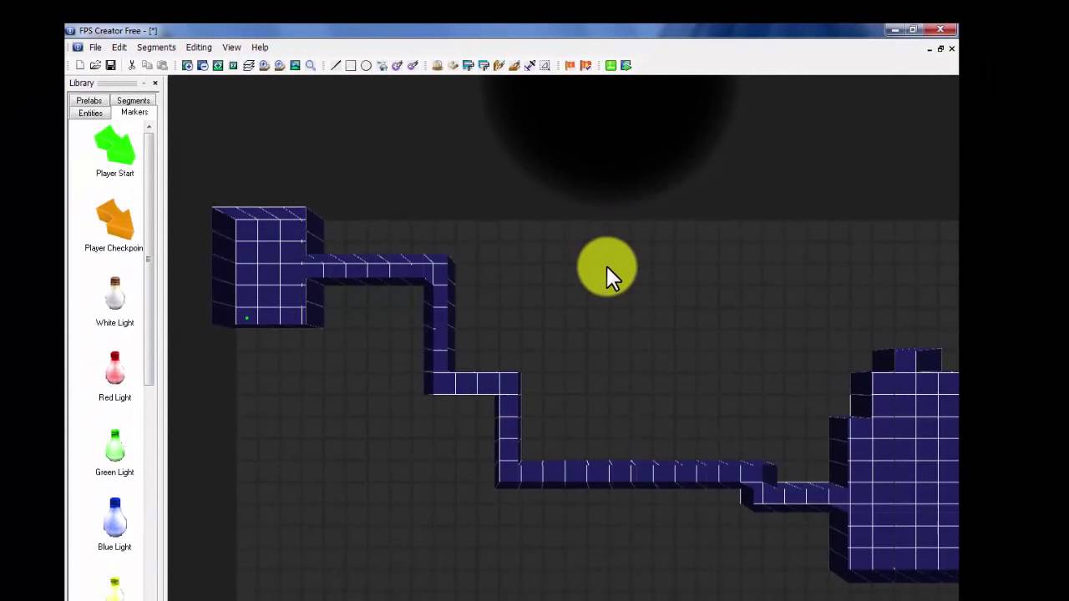The height and width of the screenshot is (601, 1069).
Task: Open the Editing menu
Action: coord(199,48)
